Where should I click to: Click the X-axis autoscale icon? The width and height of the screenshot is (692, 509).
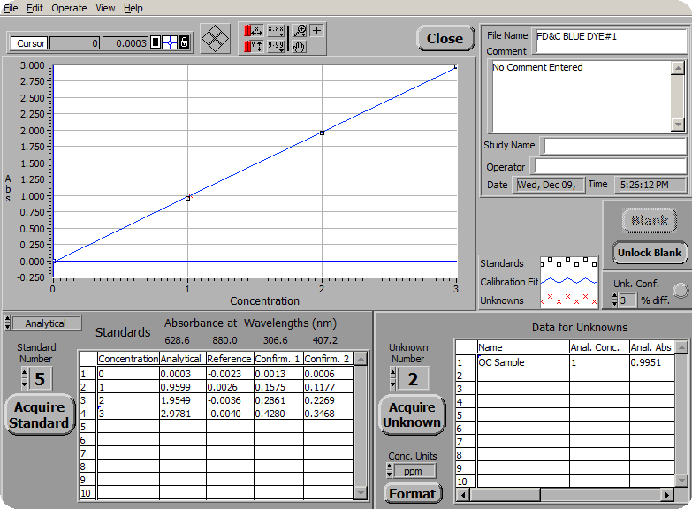253,31
